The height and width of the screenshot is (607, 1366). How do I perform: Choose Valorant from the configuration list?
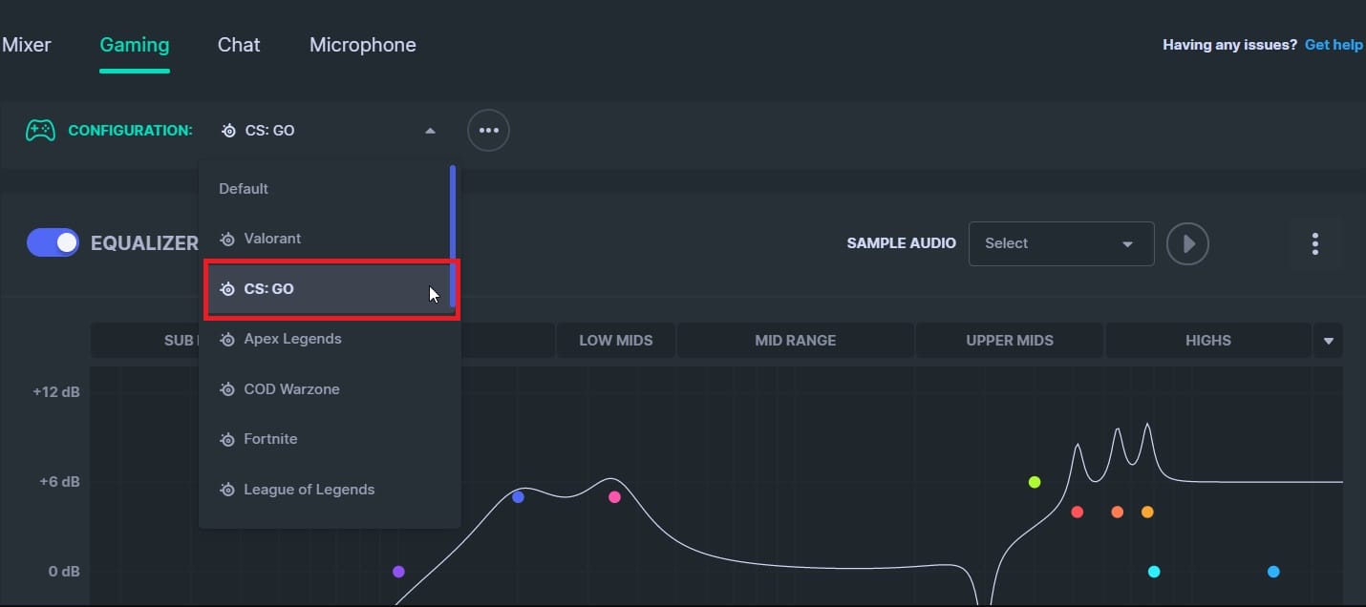point(272,239)
